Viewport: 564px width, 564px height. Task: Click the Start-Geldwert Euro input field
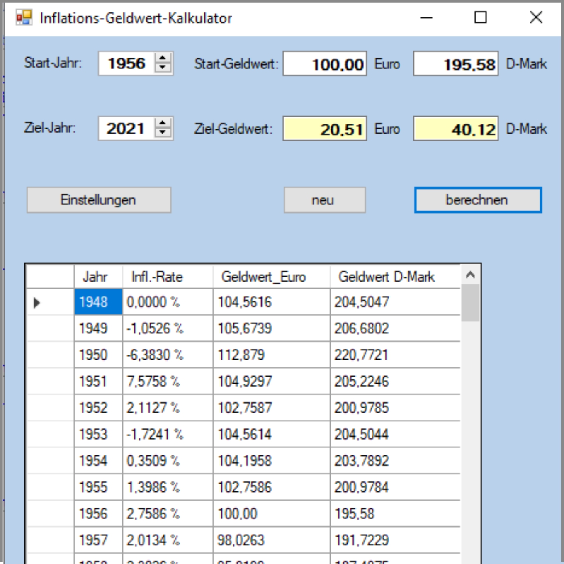point(325,64)
